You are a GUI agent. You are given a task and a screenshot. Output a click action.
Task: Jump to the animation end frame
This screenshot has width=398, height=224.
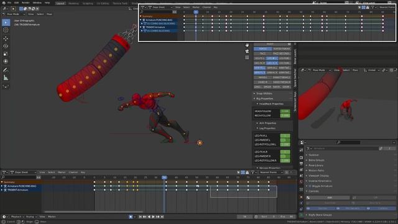pos(162,217)
